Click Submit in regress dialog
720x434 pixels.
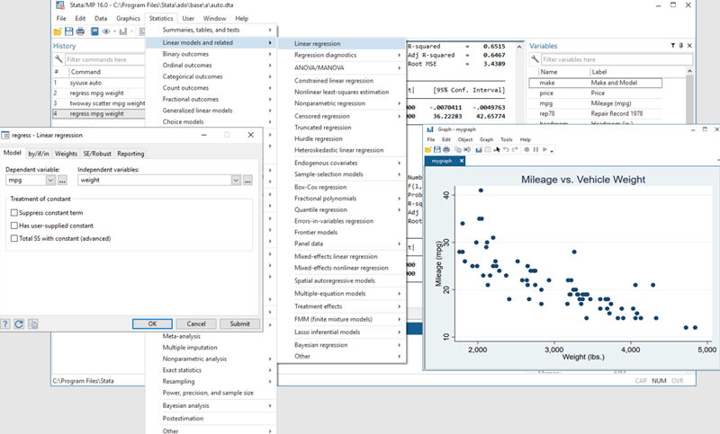pos(239,324)
